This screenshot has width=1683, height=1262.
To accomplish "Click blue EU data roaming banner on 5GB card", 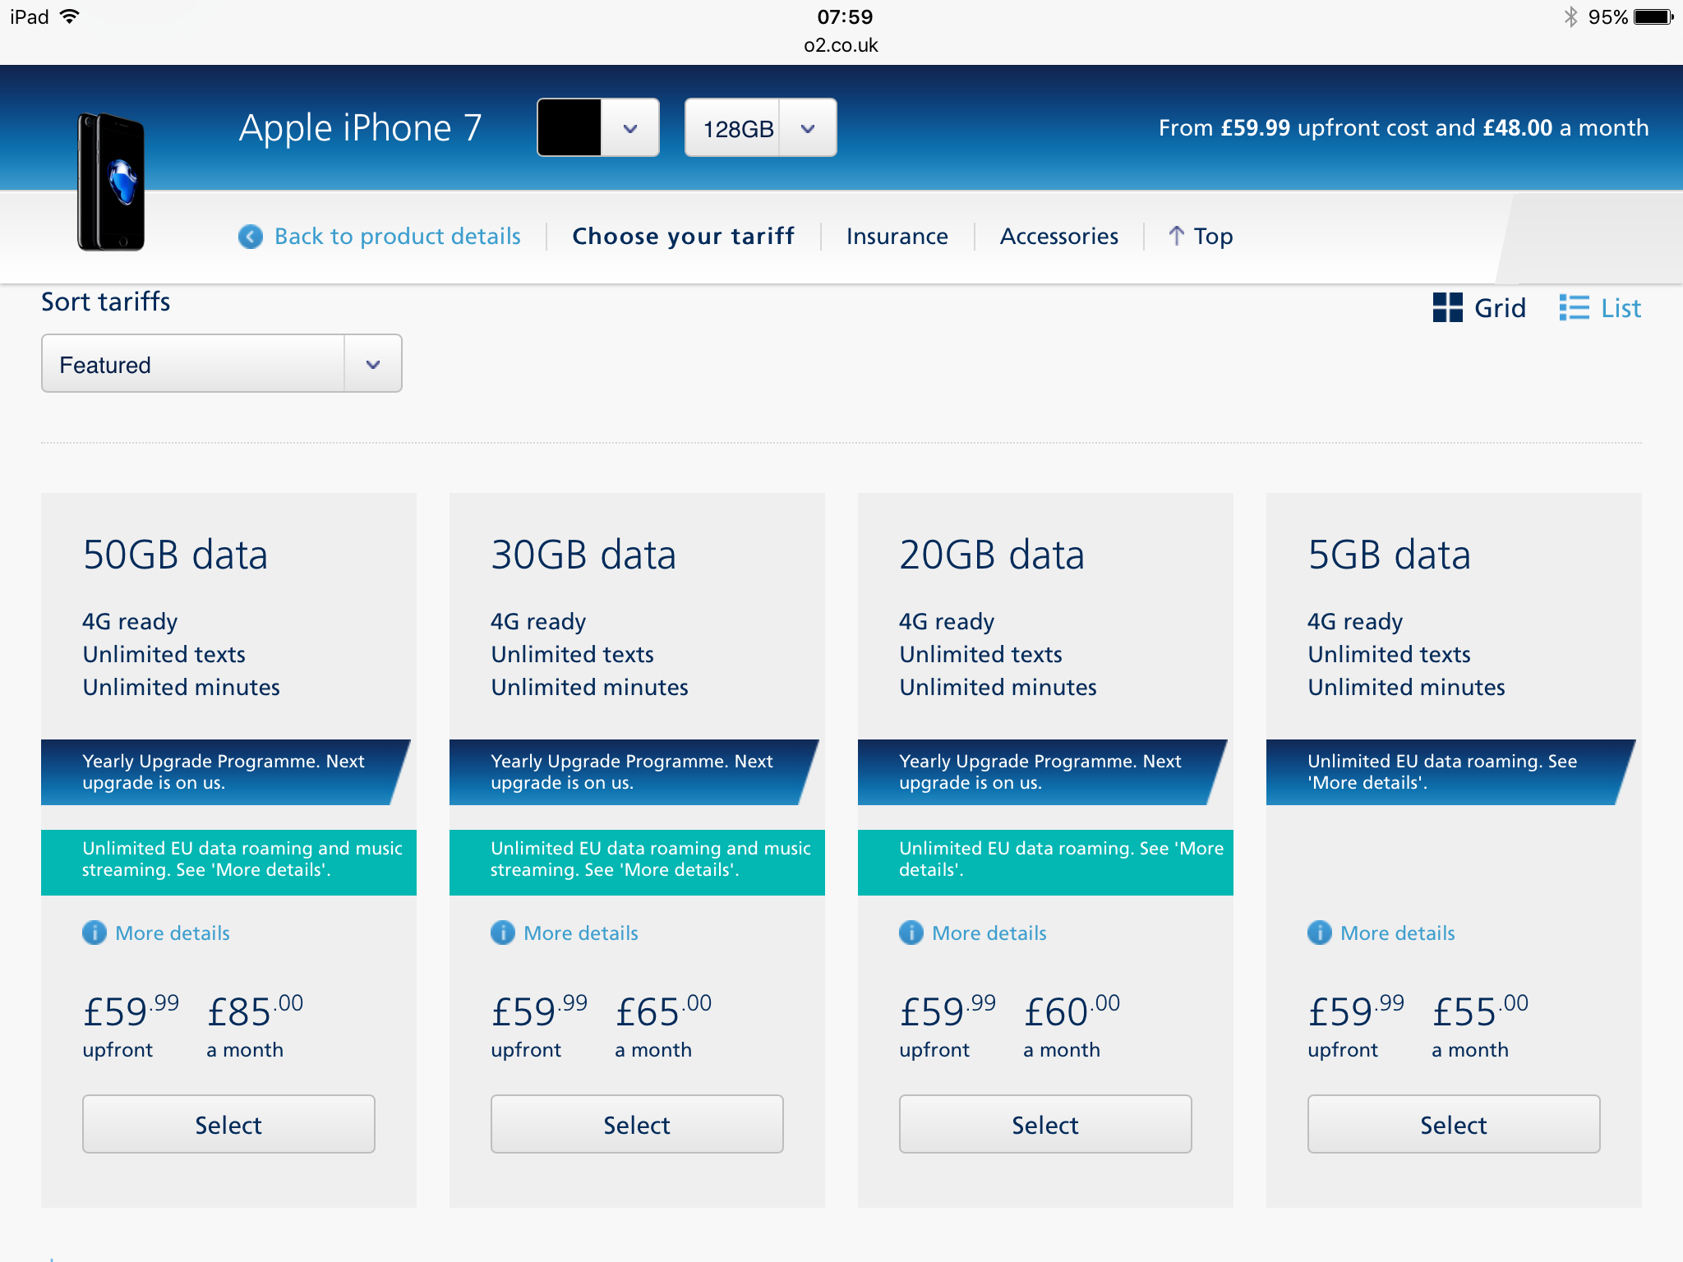I will [1451, 772].
